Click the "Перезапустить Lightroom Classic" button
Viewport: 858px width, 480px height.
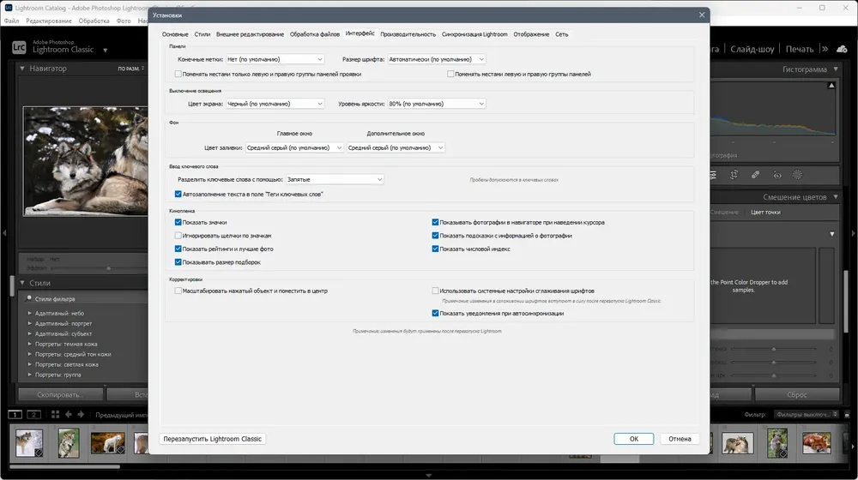pos(212,439)
